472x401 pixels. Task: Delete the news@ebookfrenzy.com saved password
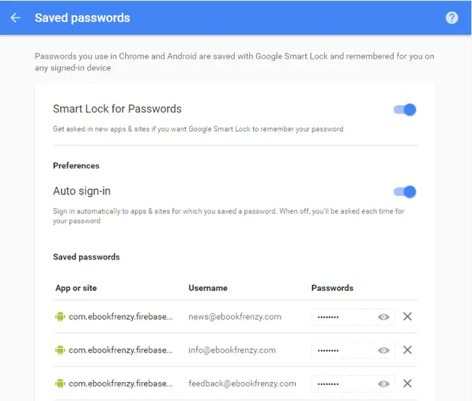coord(407,317)
